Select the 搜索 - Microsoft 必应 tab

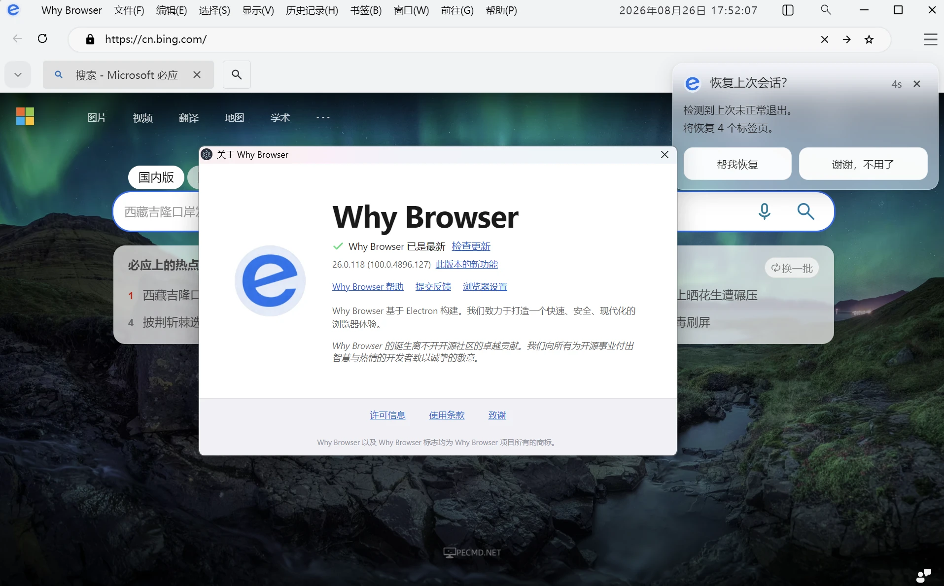point(128,75)
